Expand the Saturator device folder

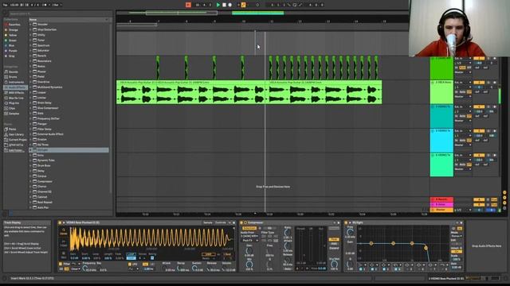tap(30, 51)
